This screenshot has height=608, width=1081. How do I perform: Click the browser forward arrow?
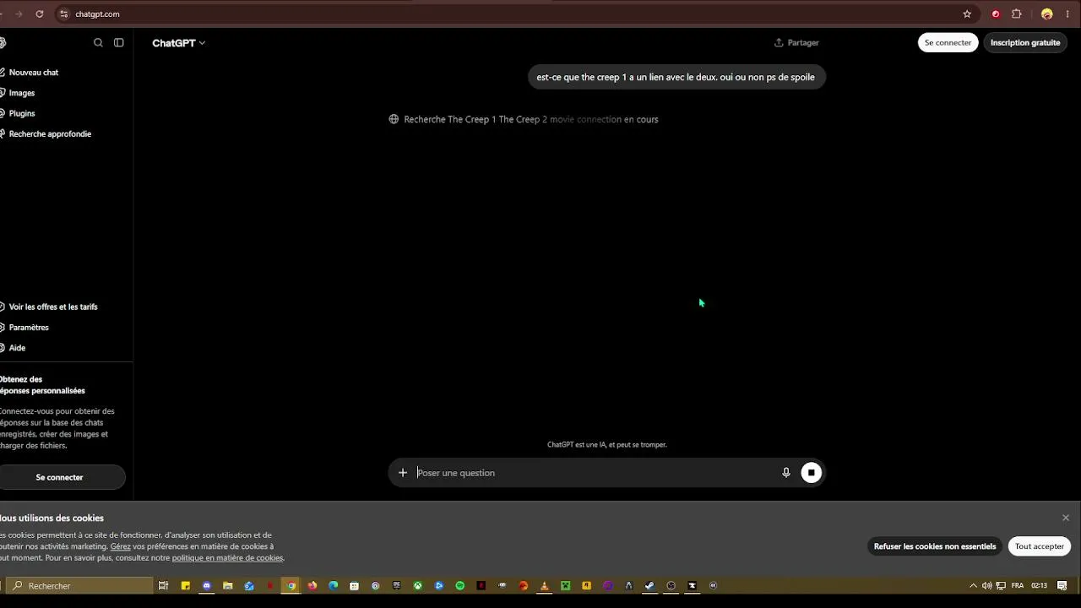tap(19, 14)
